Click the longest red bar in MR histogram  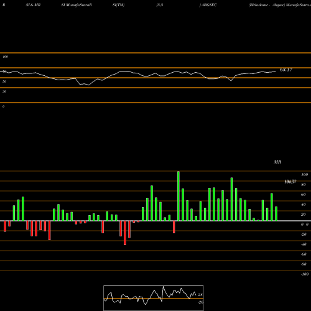125,233
